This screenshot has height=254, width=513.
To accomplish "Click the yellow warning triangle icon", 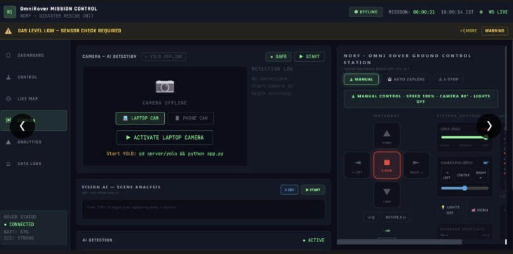I will [8, 31].
